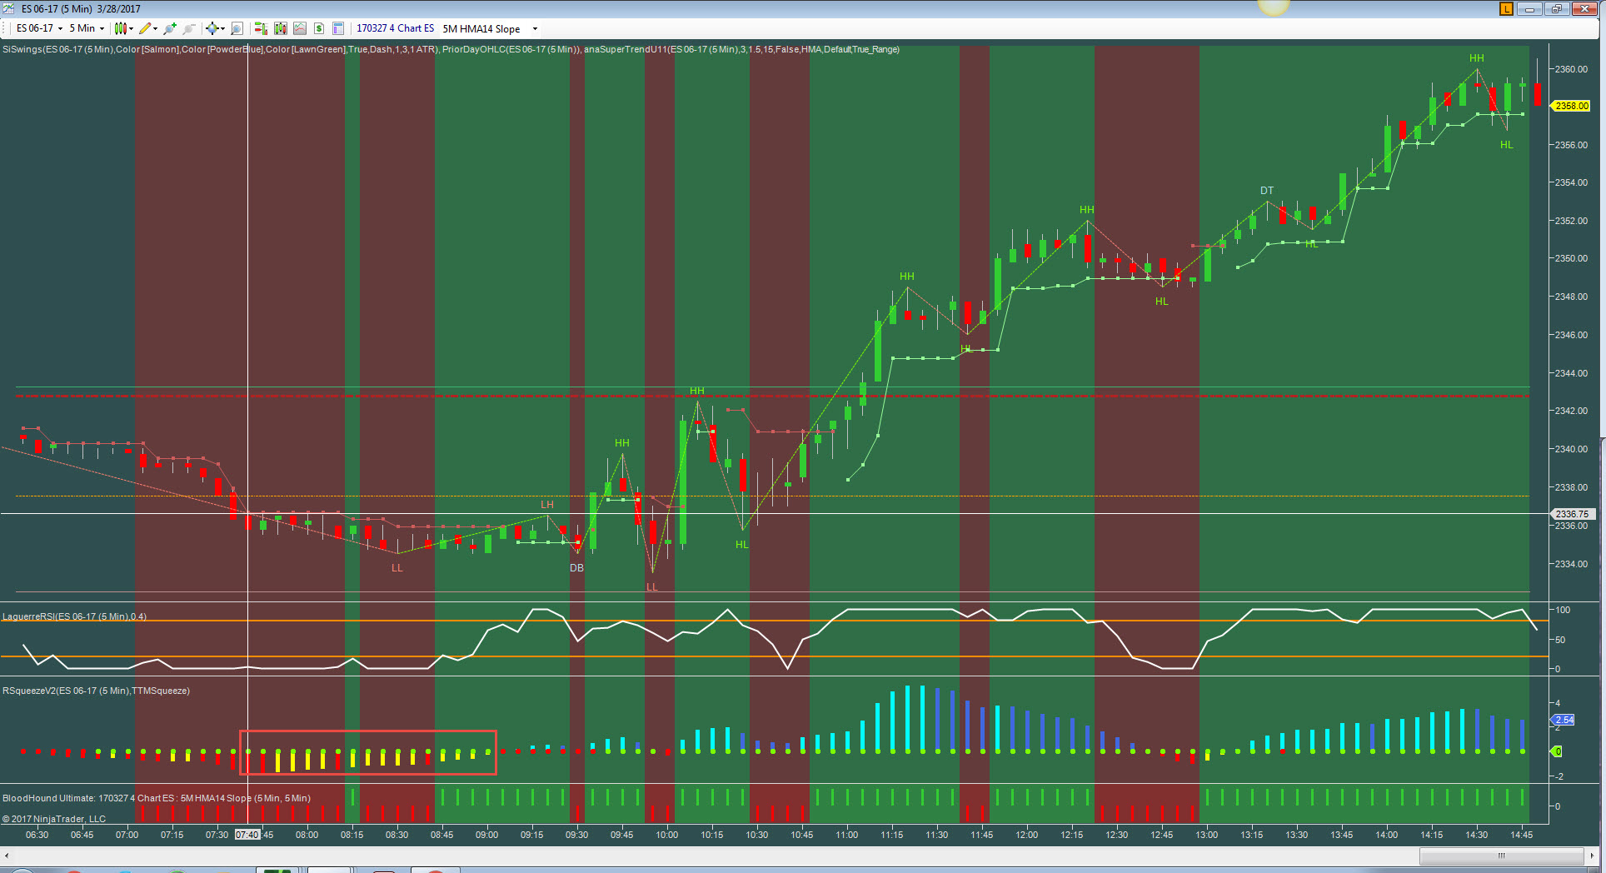1606x873 pixels.
Task: Select the crosshair cursor icon
Action: click(x=212, y=28)
